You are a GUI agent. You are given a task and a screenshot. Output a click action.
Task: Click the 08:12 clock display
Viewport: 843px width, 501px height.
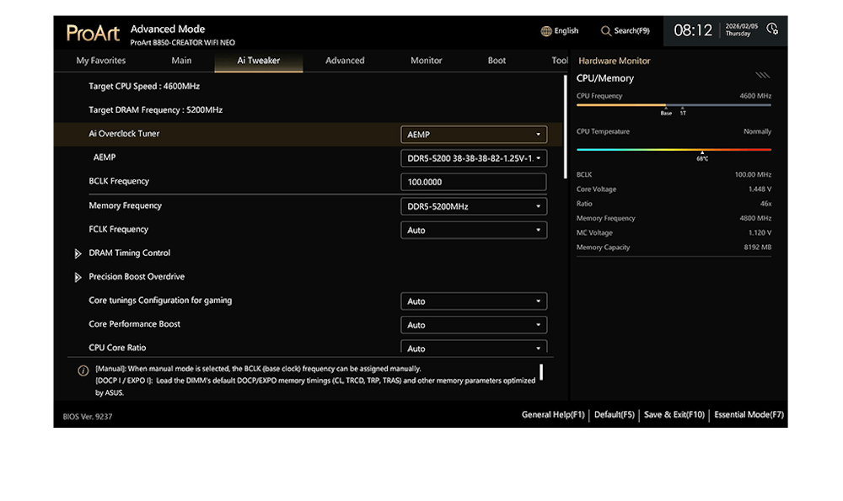(693, 30)
